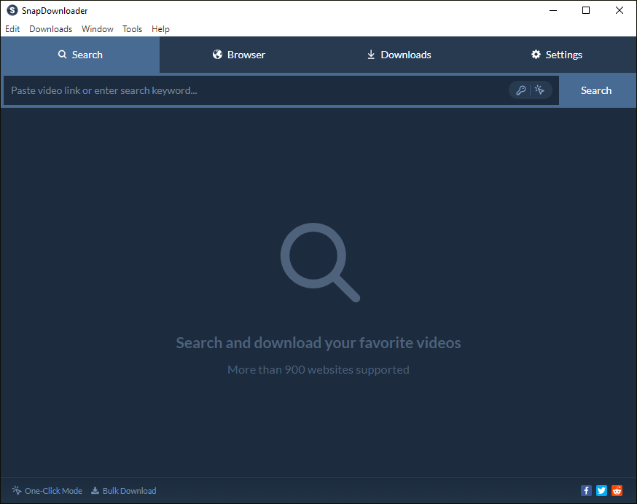Open the Settings tab
The width and height of the screenshot is (637, 504).
(557, 55)
